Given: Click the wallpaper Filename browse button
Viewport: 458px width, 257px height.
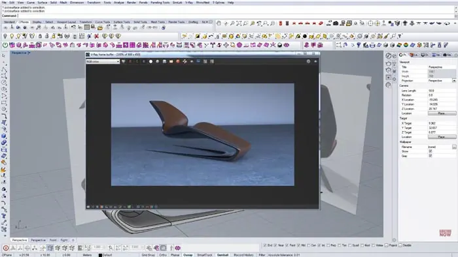Looking at the screenshot, I should pos(454,147).
